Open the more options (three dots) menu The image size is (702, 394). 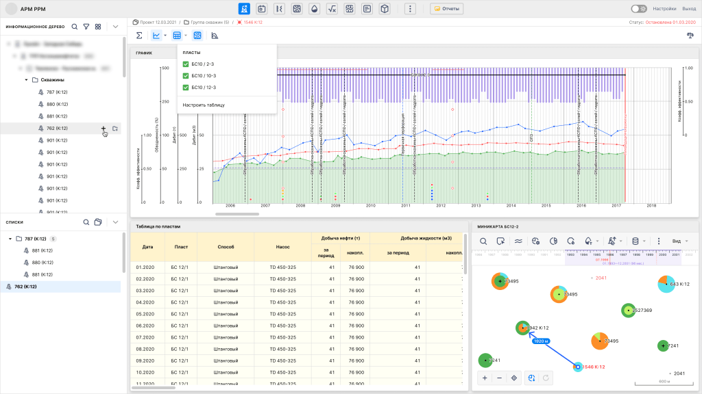410,9
